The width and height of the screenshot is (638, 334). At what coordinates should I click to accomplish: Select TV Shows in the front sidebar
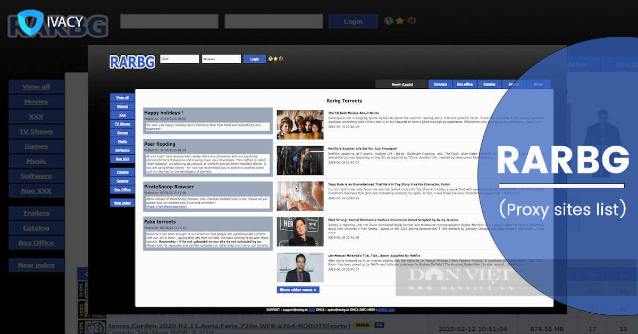(x=122, y=124)
